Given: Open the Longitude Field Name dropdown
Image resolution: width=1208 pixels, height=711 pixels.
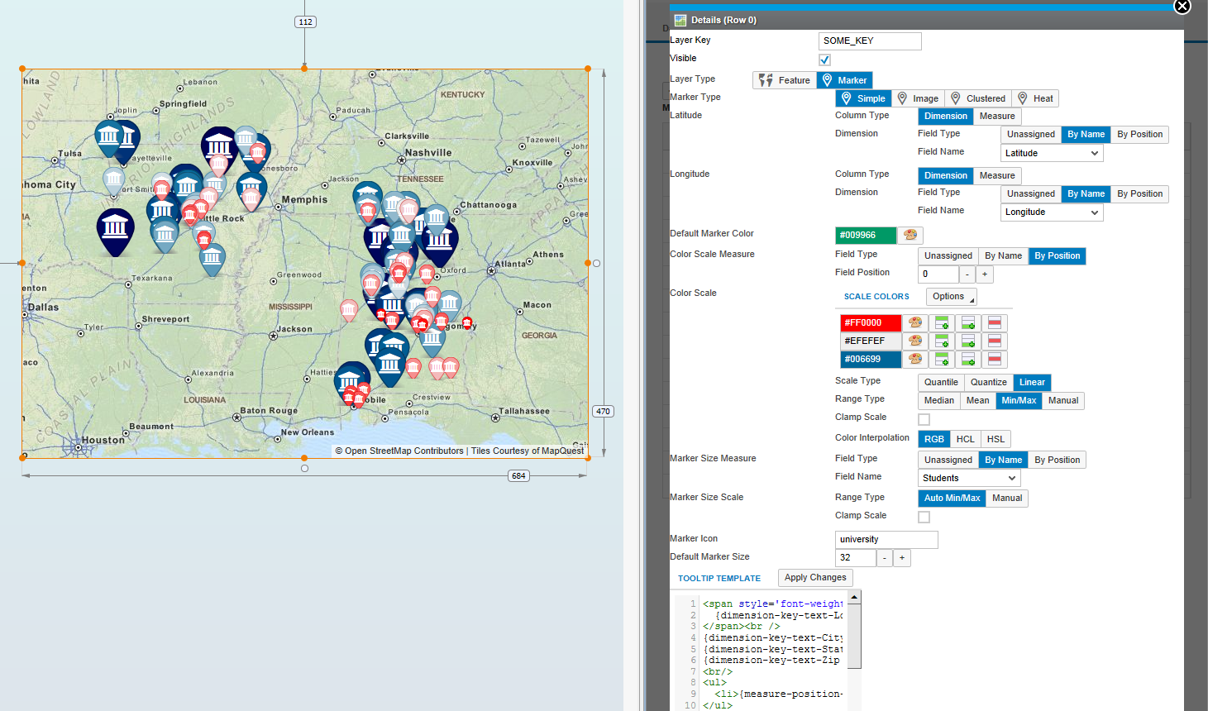Looking at the screenshot, I should pyautogui.click(x=1052, y=212).
